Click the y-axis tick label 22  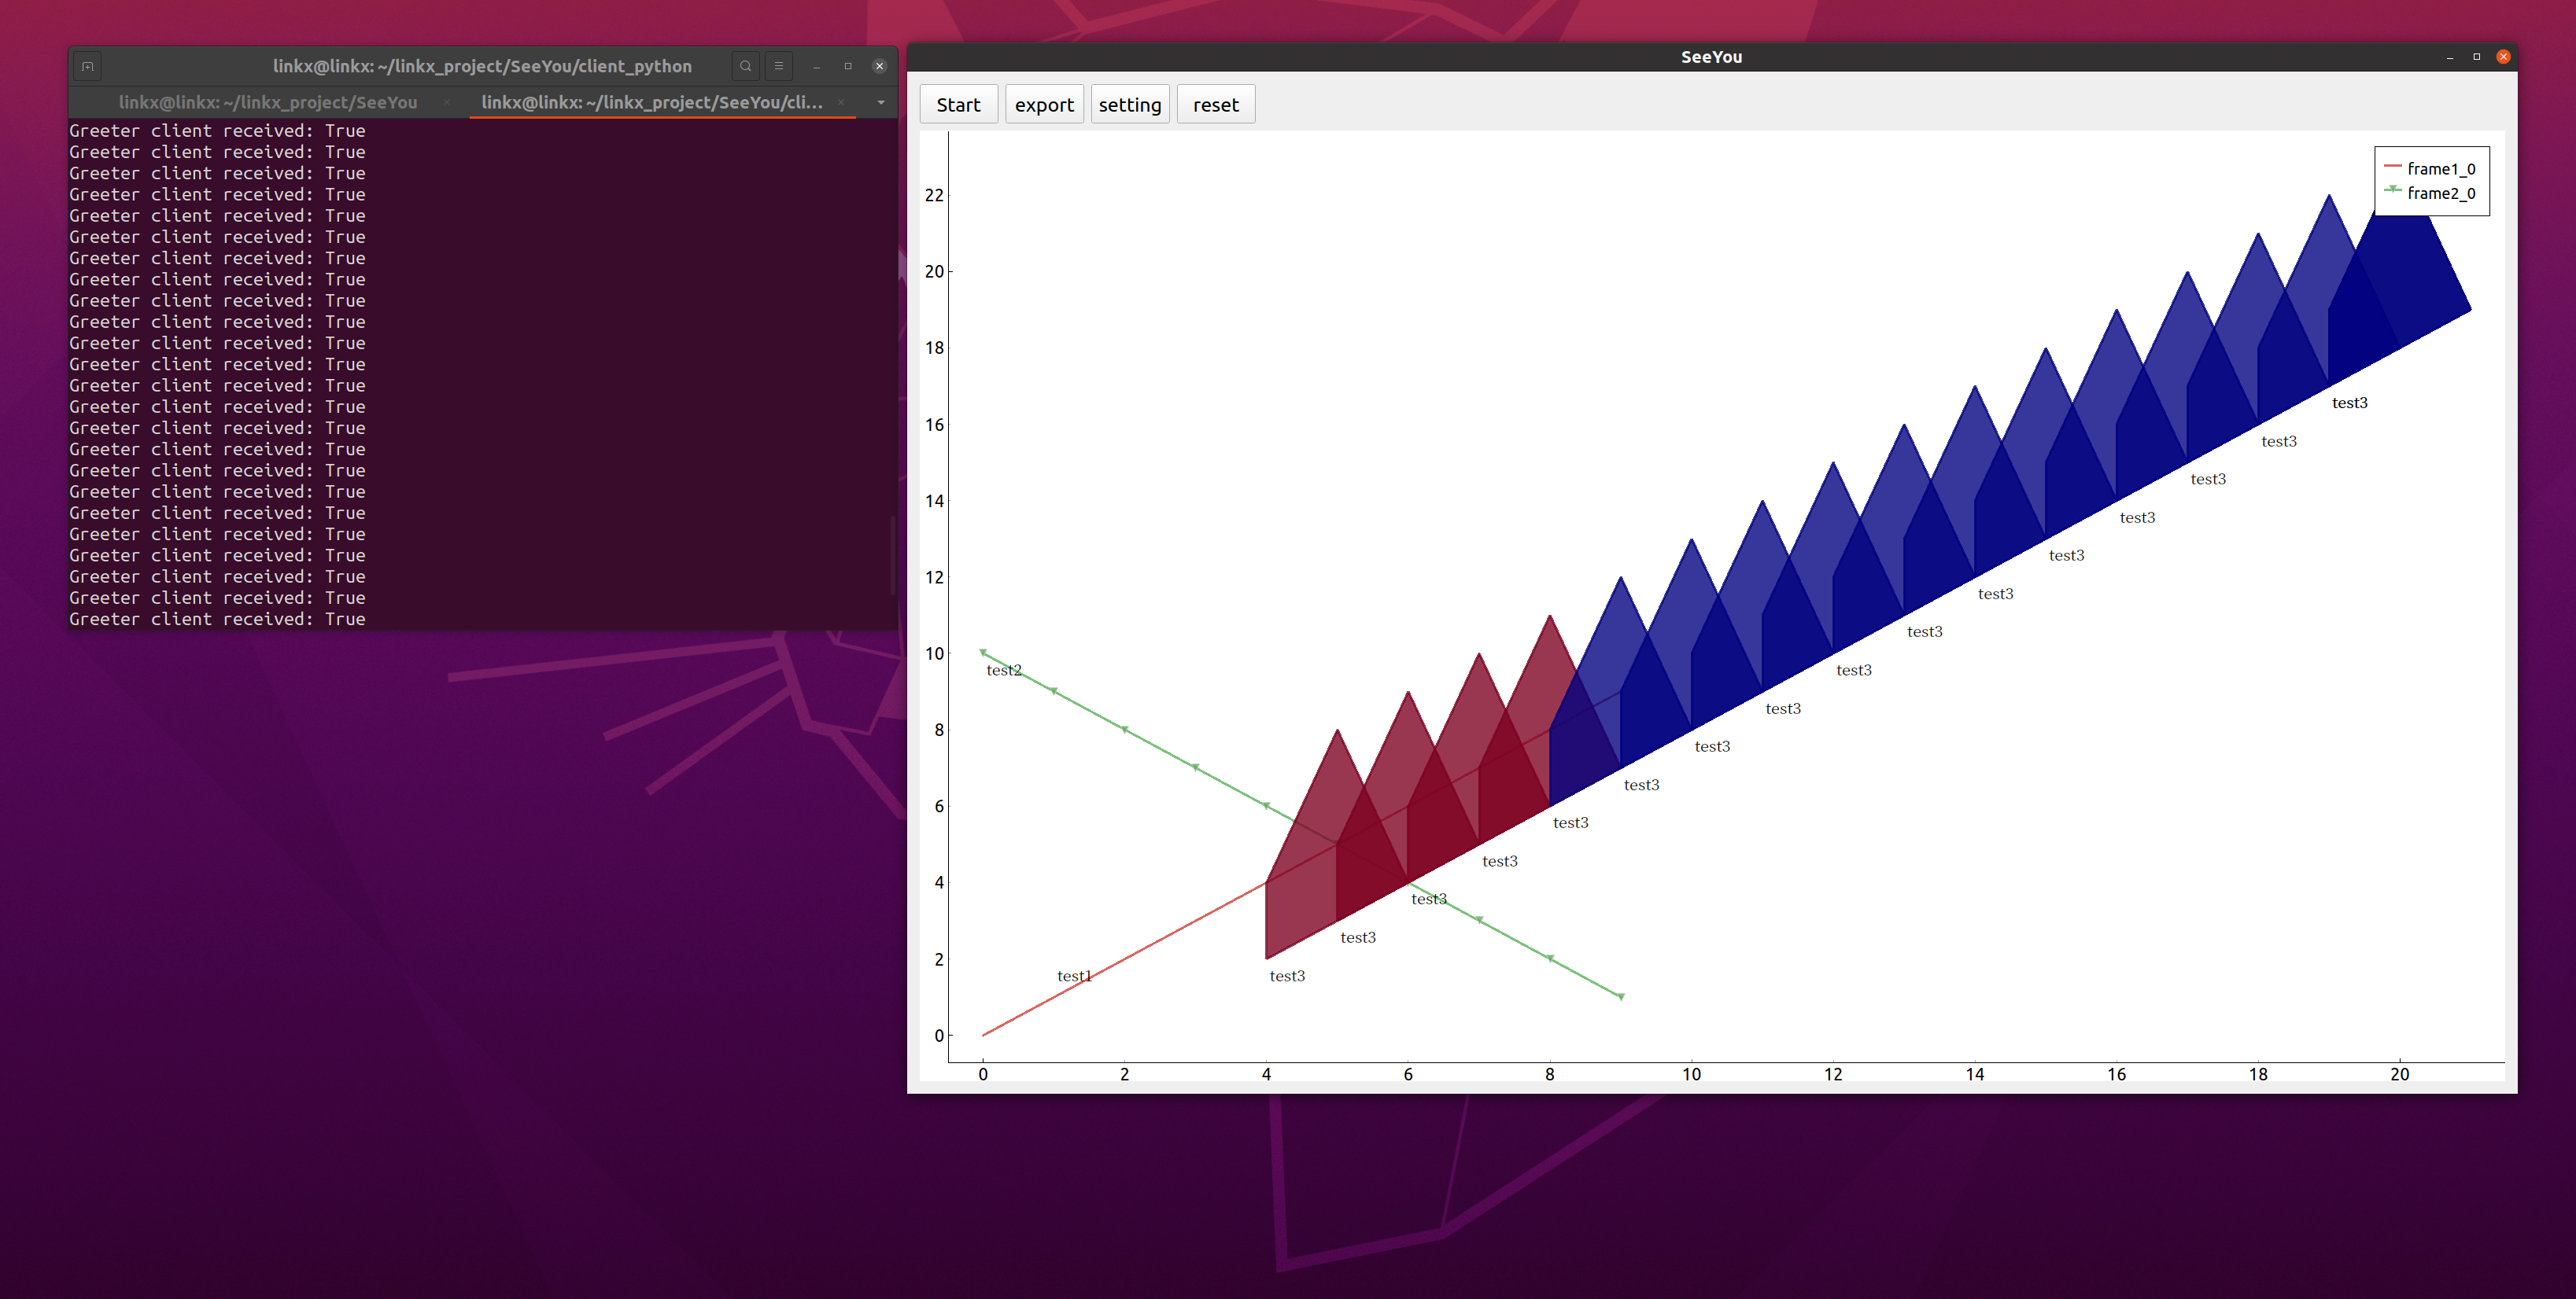[934, 195]
